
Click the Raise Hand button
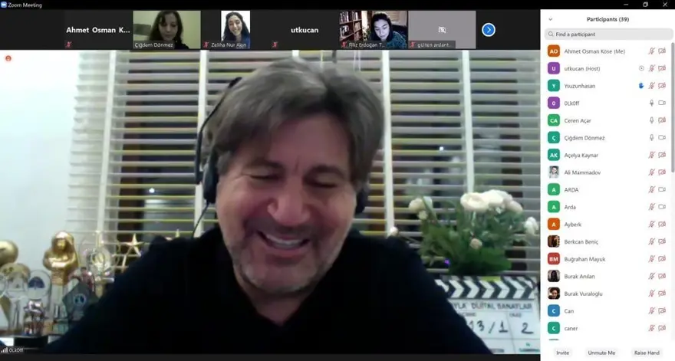pyautogui.click(x=646, y=353)
